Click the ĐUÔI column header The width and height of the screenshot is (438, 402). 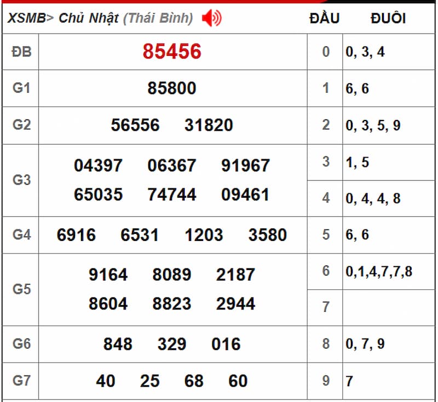tap(388, 17)
